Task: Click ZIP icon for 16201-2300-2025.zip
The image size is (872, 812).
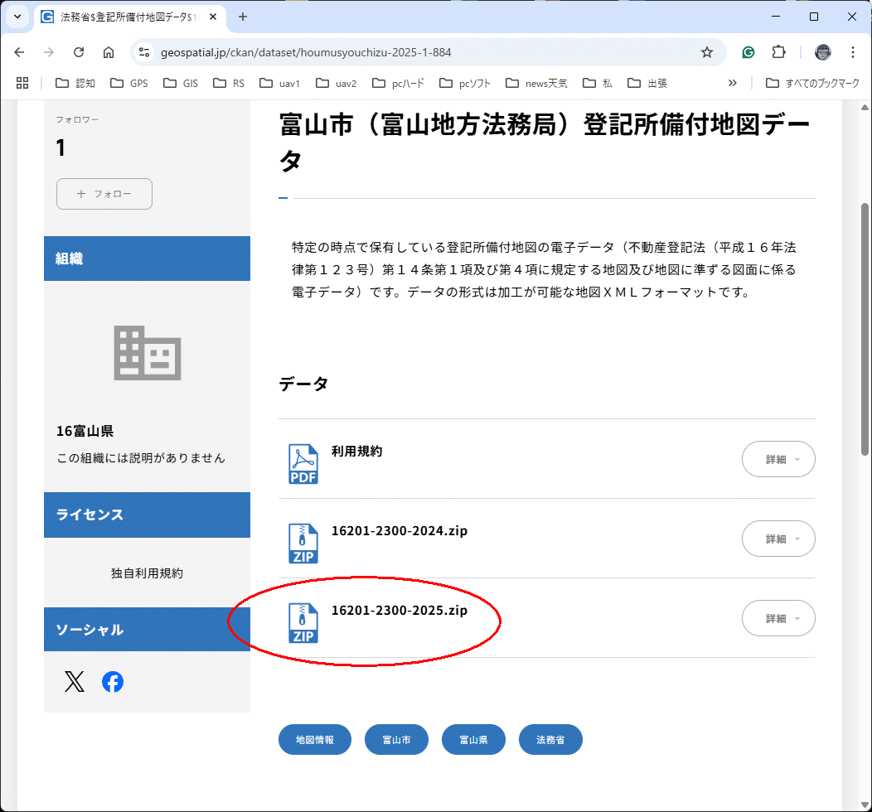Action: (303, 623)
